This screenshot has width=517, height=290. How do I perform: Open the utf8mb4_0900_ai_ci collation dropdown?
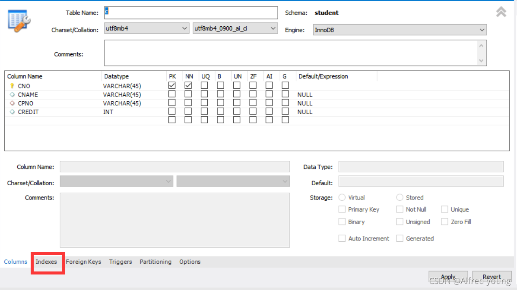pos(235,28)
